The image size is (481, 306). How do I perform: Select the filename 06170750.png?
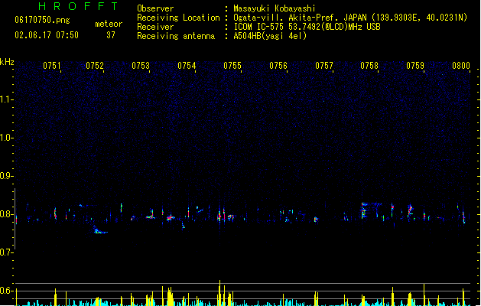click(42, 20)
